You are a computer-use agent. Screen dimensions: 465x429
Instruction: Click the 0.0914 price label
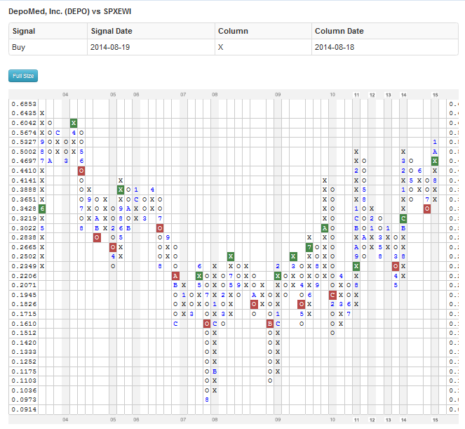coord(23,409)
